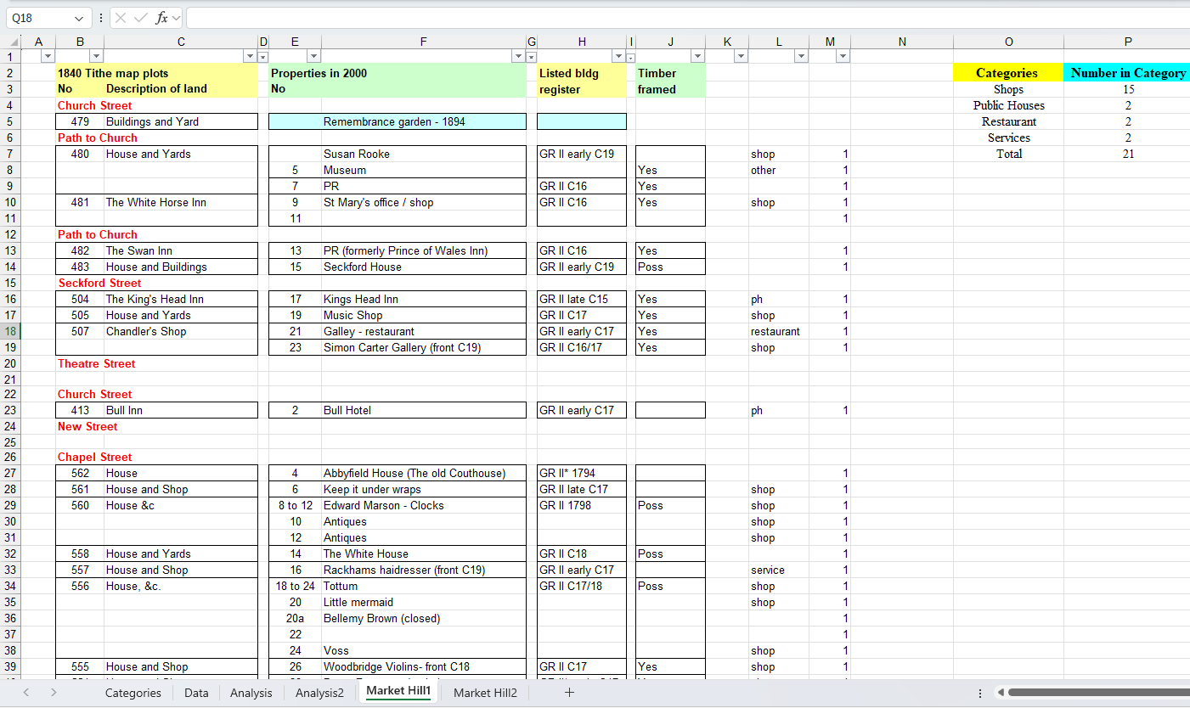Open filter dropdown in column M
1190x708 pixels.
pyautogui.click(x=843, y=56)
